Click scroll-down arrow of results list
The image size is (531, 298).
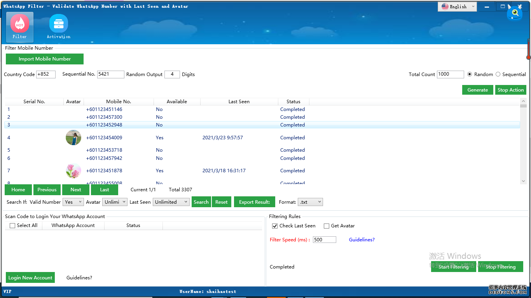click(x=523, y=181)
